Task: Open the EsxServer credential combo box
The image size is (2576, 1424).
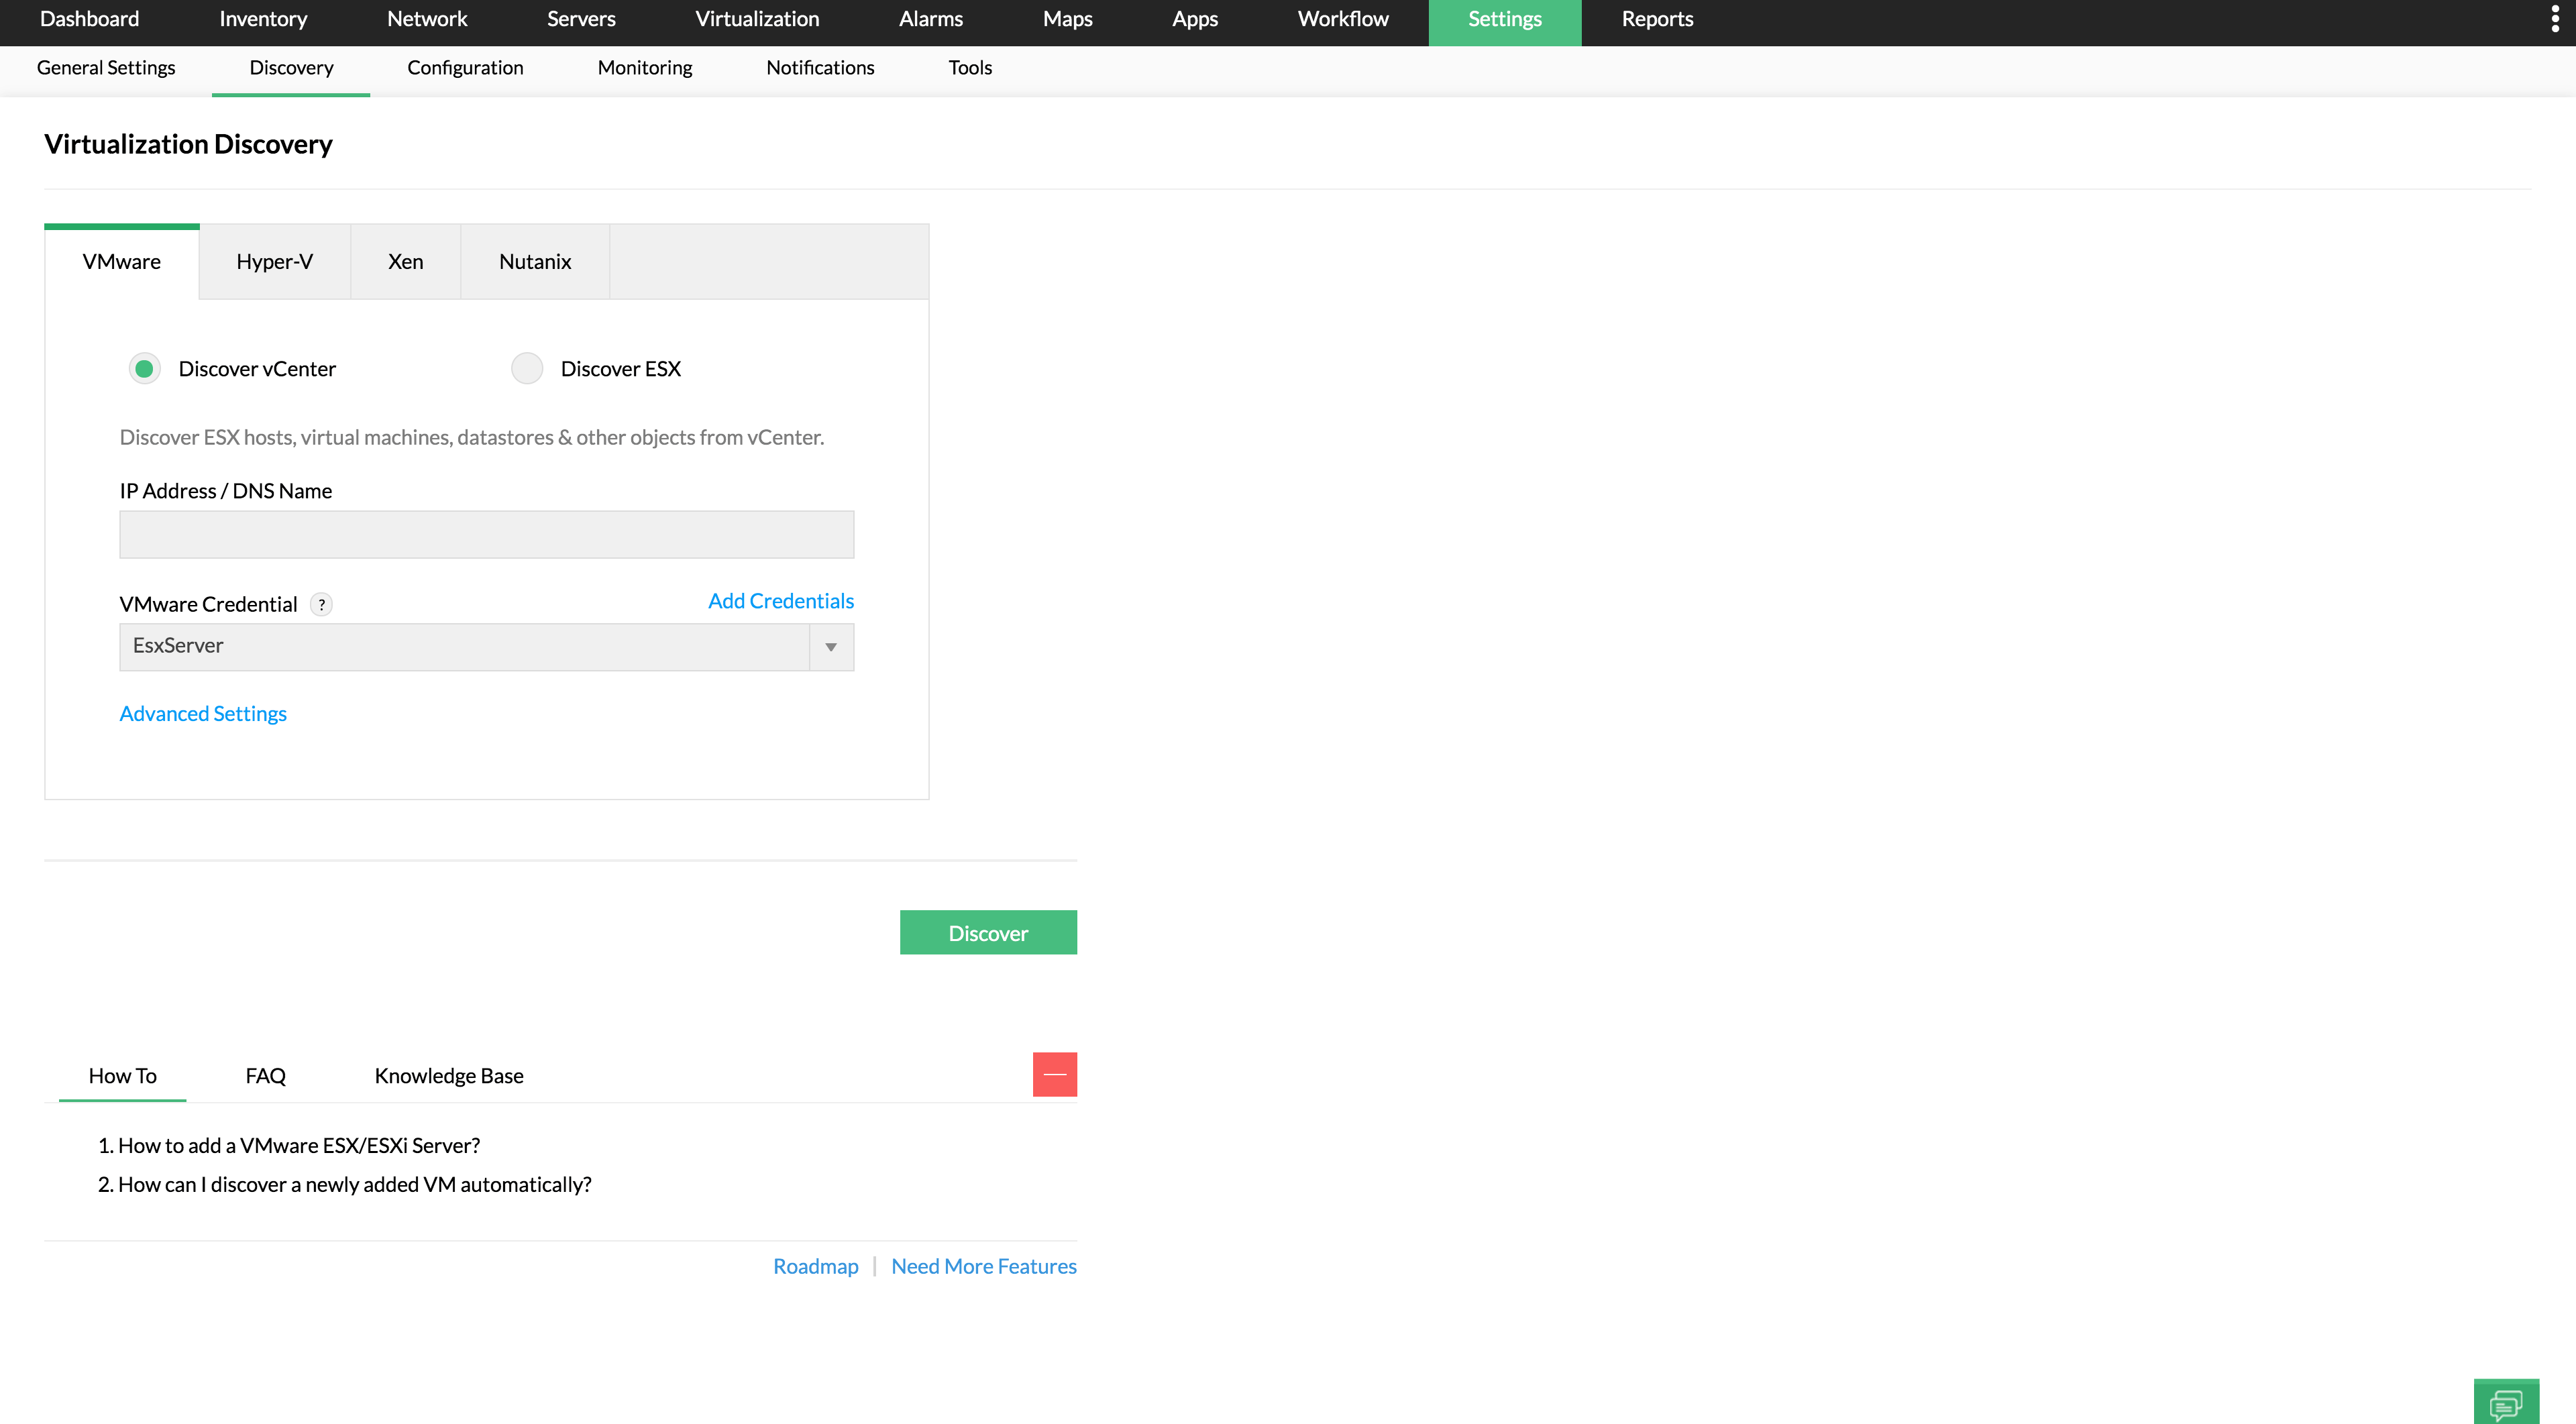Action: pos(464,647)
